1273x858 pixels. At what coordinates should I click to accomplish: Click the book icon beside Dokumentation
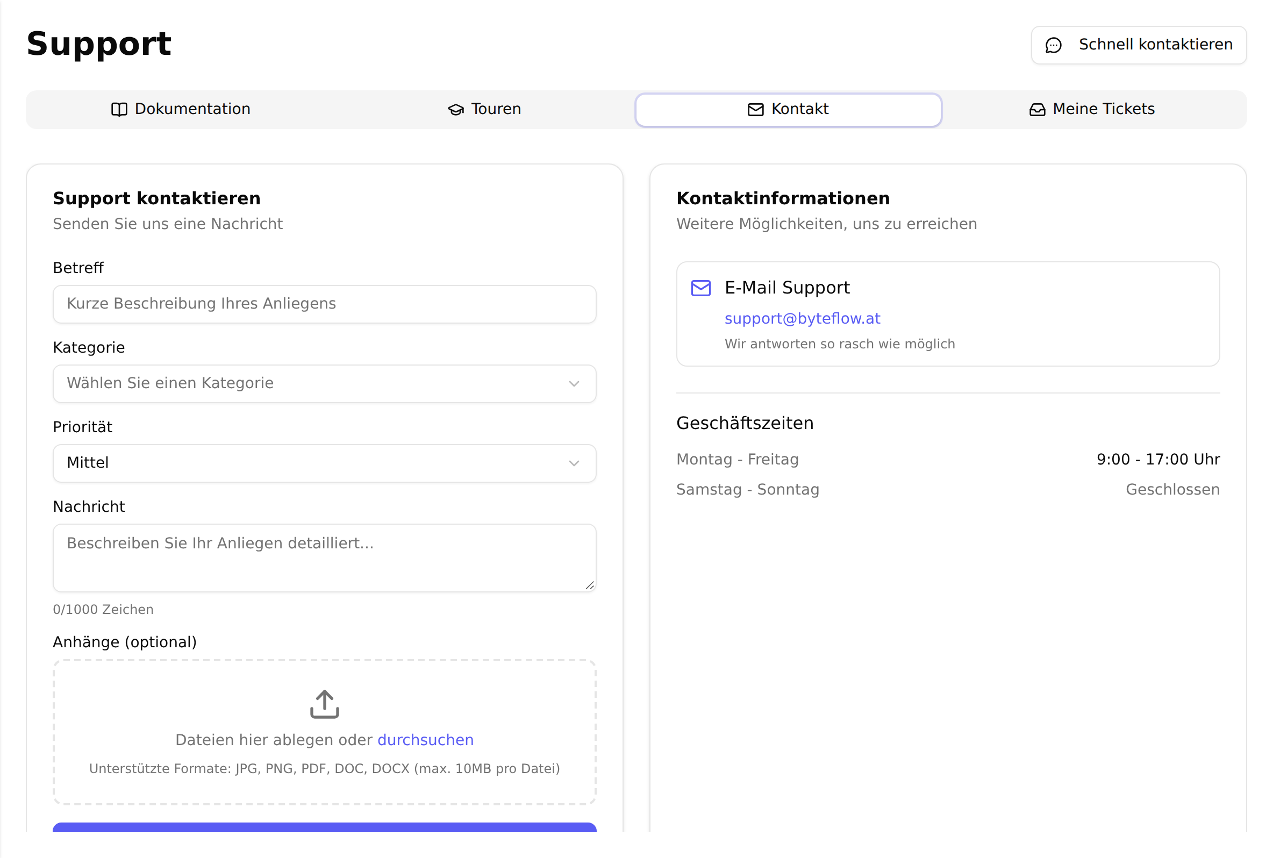click(119, 110)
